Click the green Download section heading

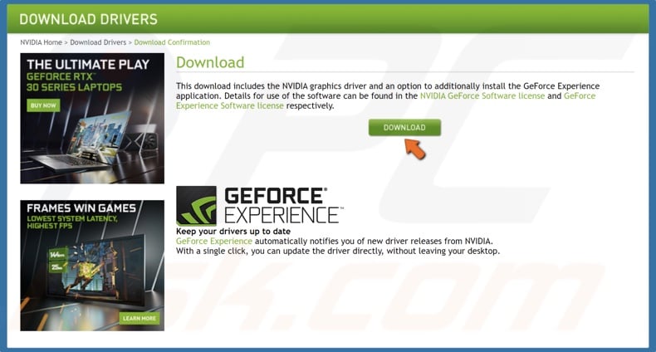(210, 62)
